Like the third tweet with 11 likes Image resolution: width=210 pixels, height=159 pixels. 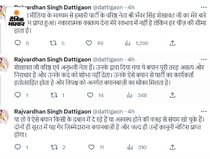pyautogui.click(x=90, y=147)
